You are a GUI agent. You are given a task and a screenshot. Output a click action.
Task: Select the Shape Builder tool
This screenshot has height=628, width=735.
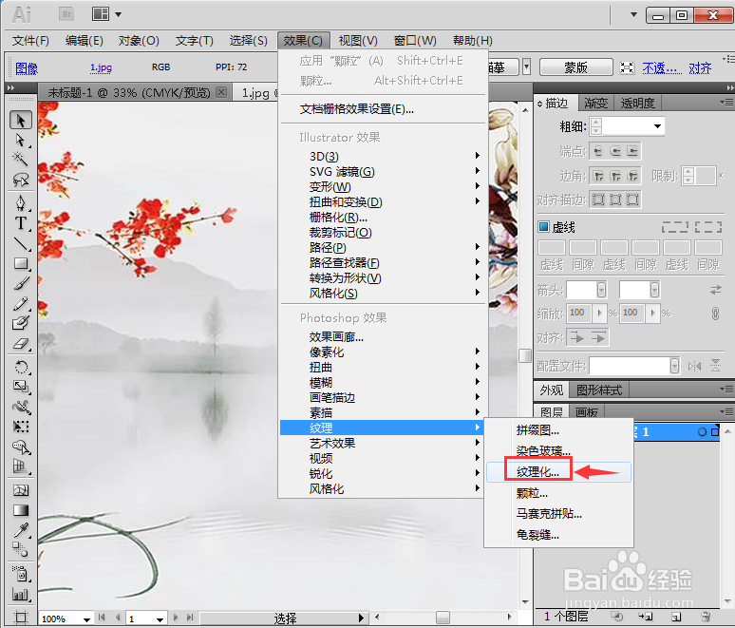click(x=21, y=447)
